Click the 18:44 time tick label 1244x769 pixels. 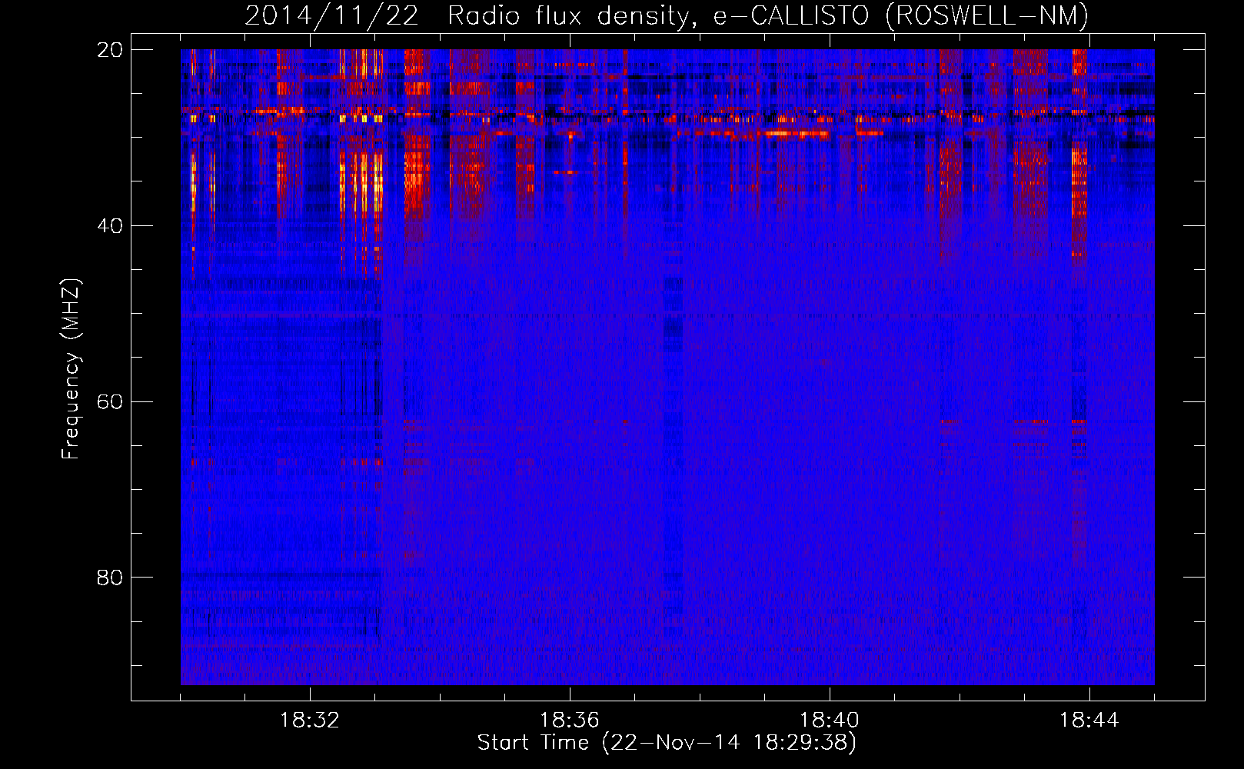(1089, 721)
